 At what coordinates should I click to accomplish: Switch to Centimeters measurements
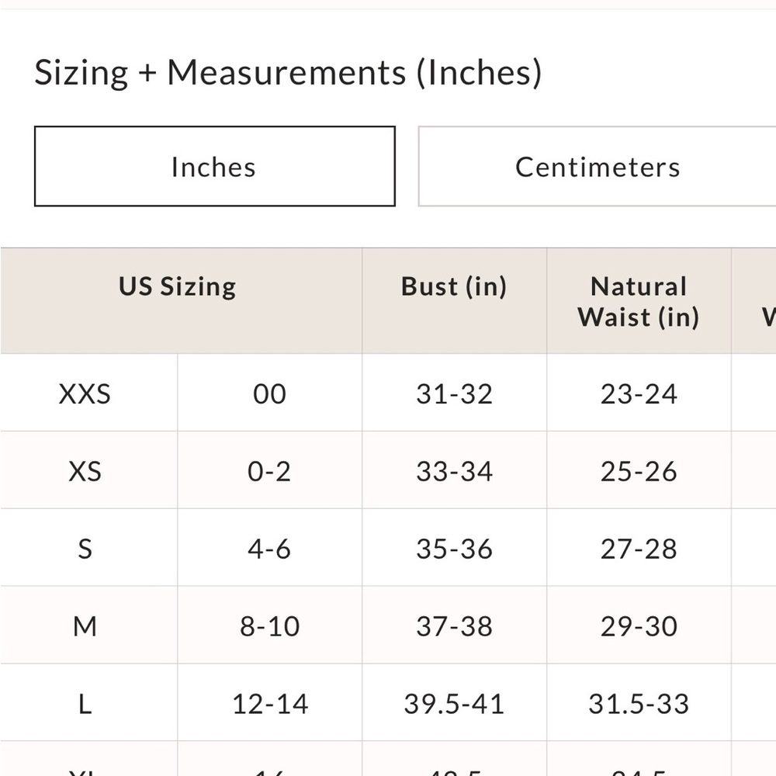(x=597, y=167)
